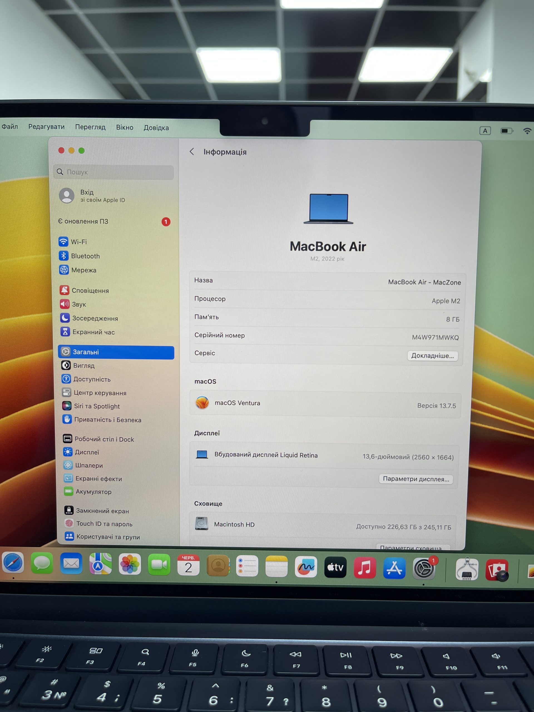This screenshot has height=712, width=534.
Task: Open Робочий стіл і Dock settings
Action: [99, 439]
